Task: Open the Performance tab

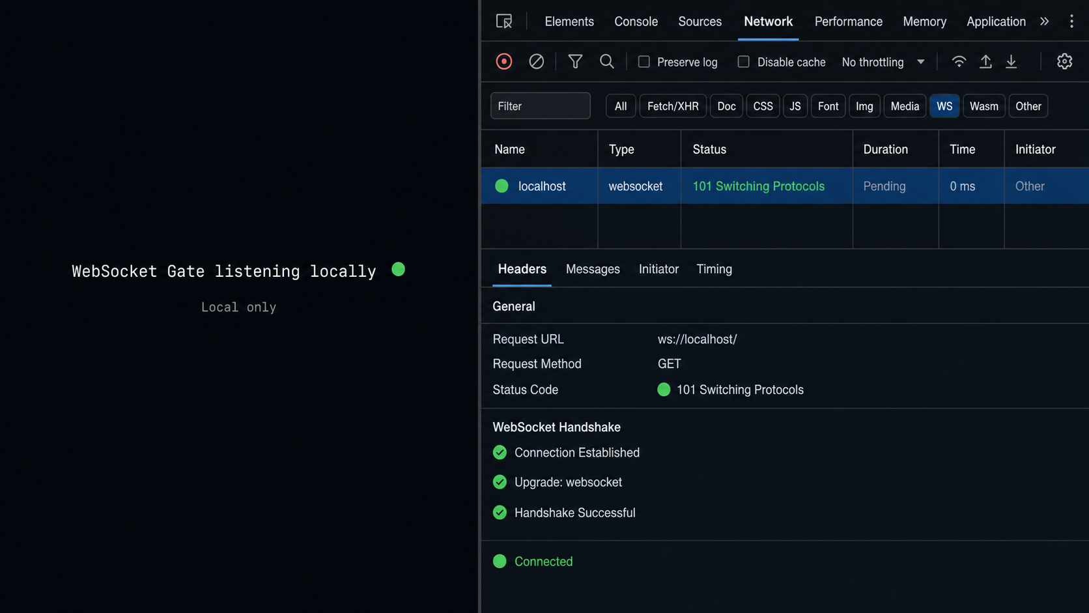Action: pos(849,21)
